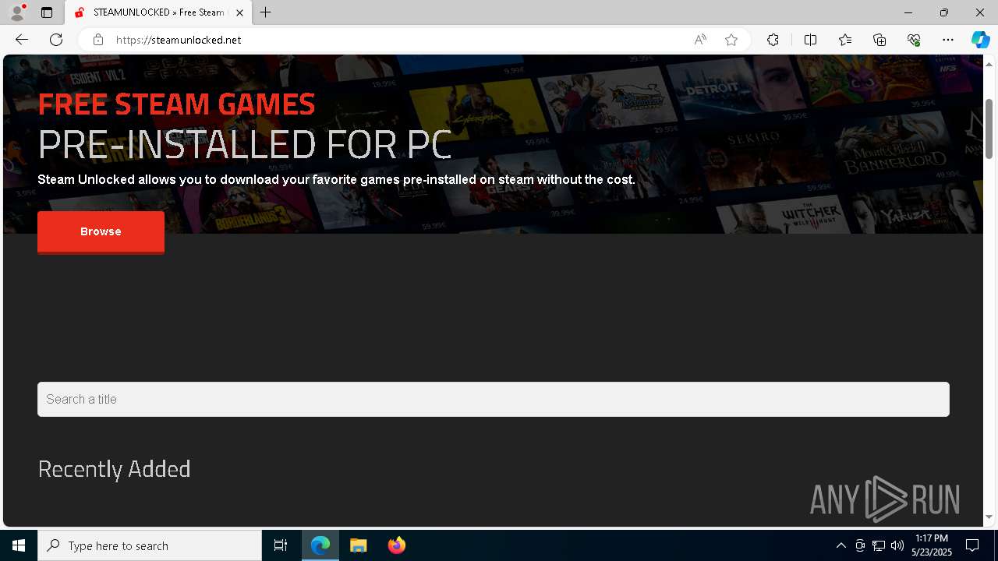
Task: Open Windows Start menu
Action: tap(19, 545)
